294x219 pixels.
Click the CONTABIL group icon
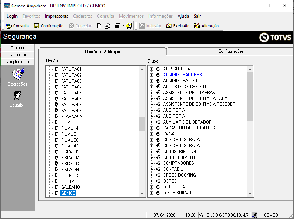(x=158, y=169)
